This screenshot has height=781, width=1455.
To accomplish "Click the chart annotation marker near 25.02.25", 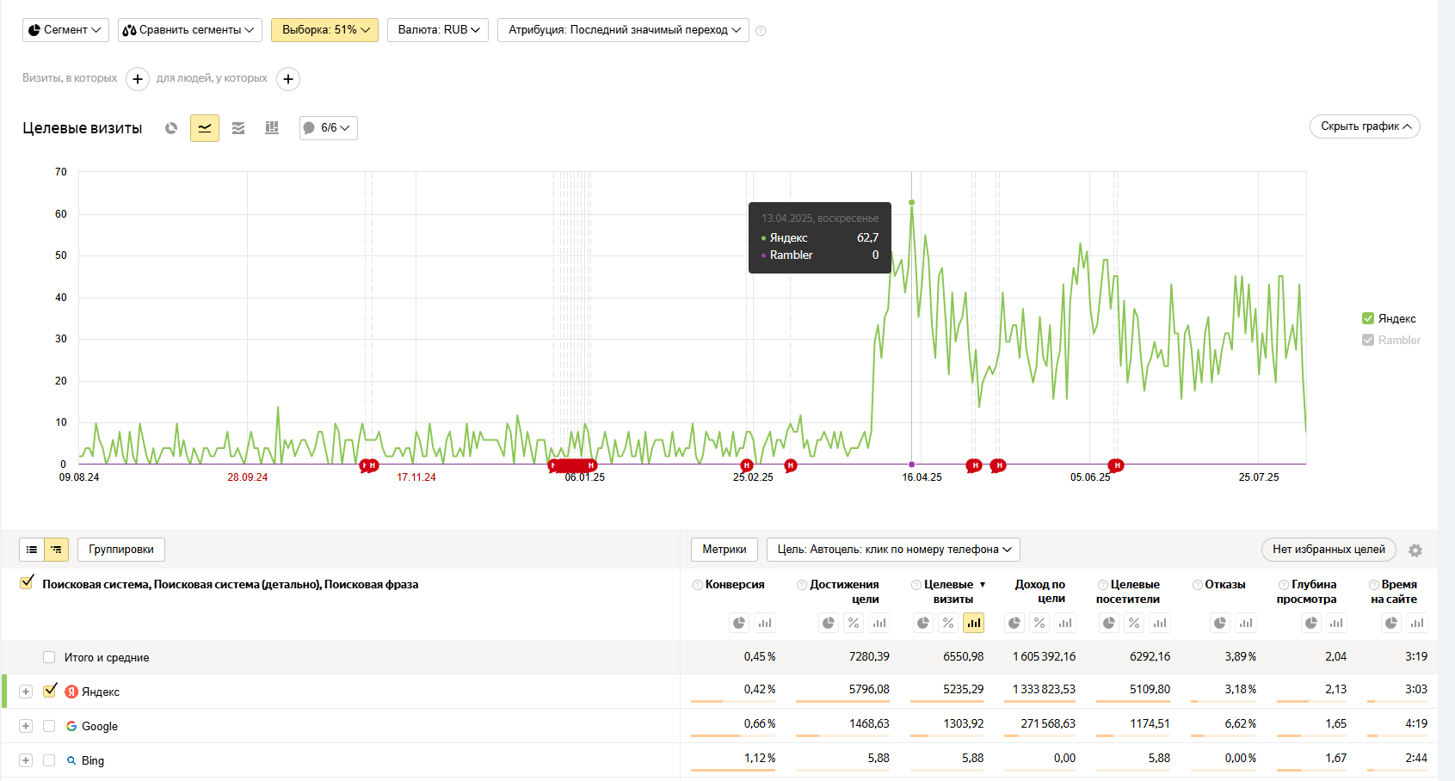I will click(x=747, y=465).
